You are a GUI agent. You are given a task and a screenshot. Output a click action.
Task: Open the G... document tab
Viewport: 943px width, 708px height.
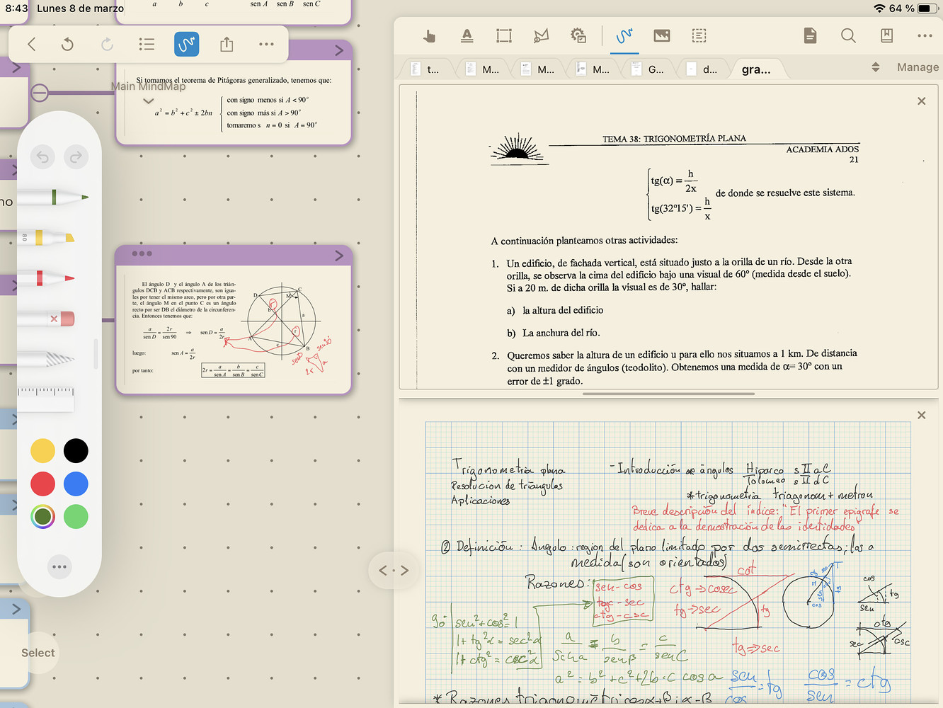(x=654, y=69)
